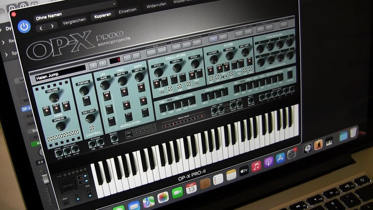Enable the ARP ON button
This screenshot has width=373, height=210.
(x=289, y=75)
